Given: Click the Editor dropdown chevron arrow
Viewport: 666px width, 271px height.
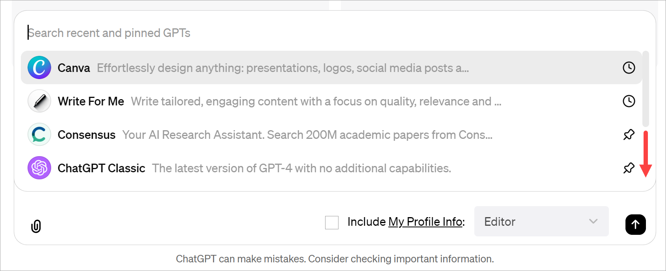Looking at the screenshot, I should [593, 221].
